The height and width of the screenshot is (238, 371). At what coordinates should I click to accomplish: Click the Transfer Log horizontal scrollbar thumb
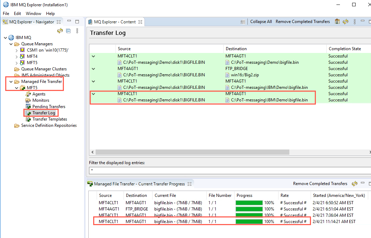tap(192, 152)
